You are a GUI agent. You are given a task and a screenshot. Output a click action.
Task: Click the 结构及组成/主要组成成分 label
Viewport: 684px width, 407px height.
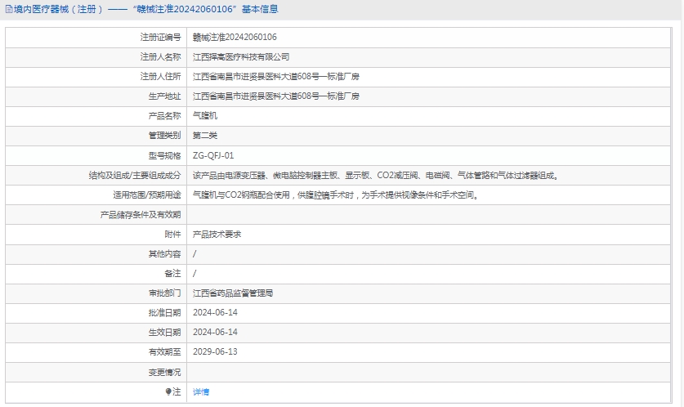[135, 175]
